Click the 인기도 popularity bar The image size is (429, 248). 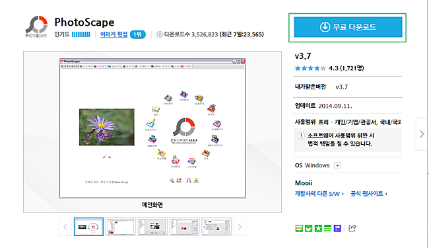[81, 34]
